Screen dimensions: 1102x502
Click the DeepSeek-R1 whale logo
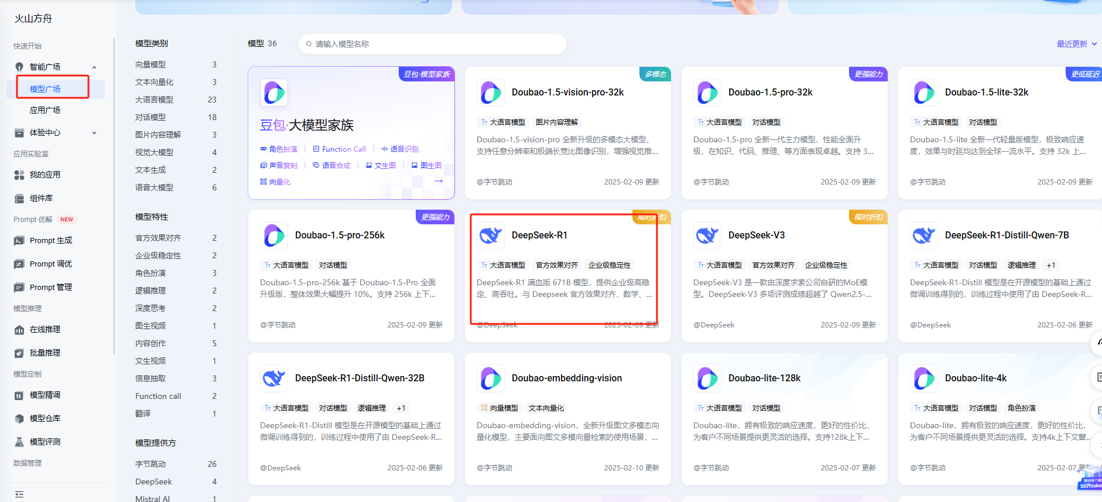coord(491,235)
